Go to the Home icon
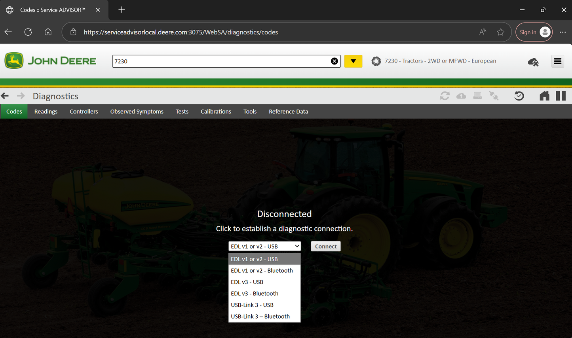 point(544,96)
